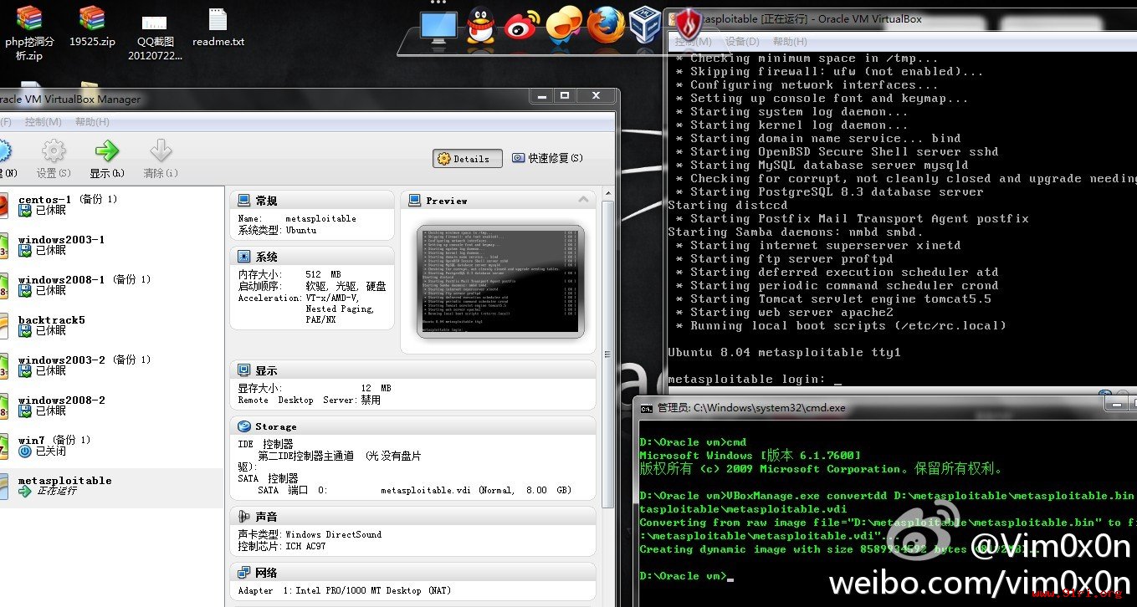
Task: Open the 声音 audio section header
Action: [413, 517]
